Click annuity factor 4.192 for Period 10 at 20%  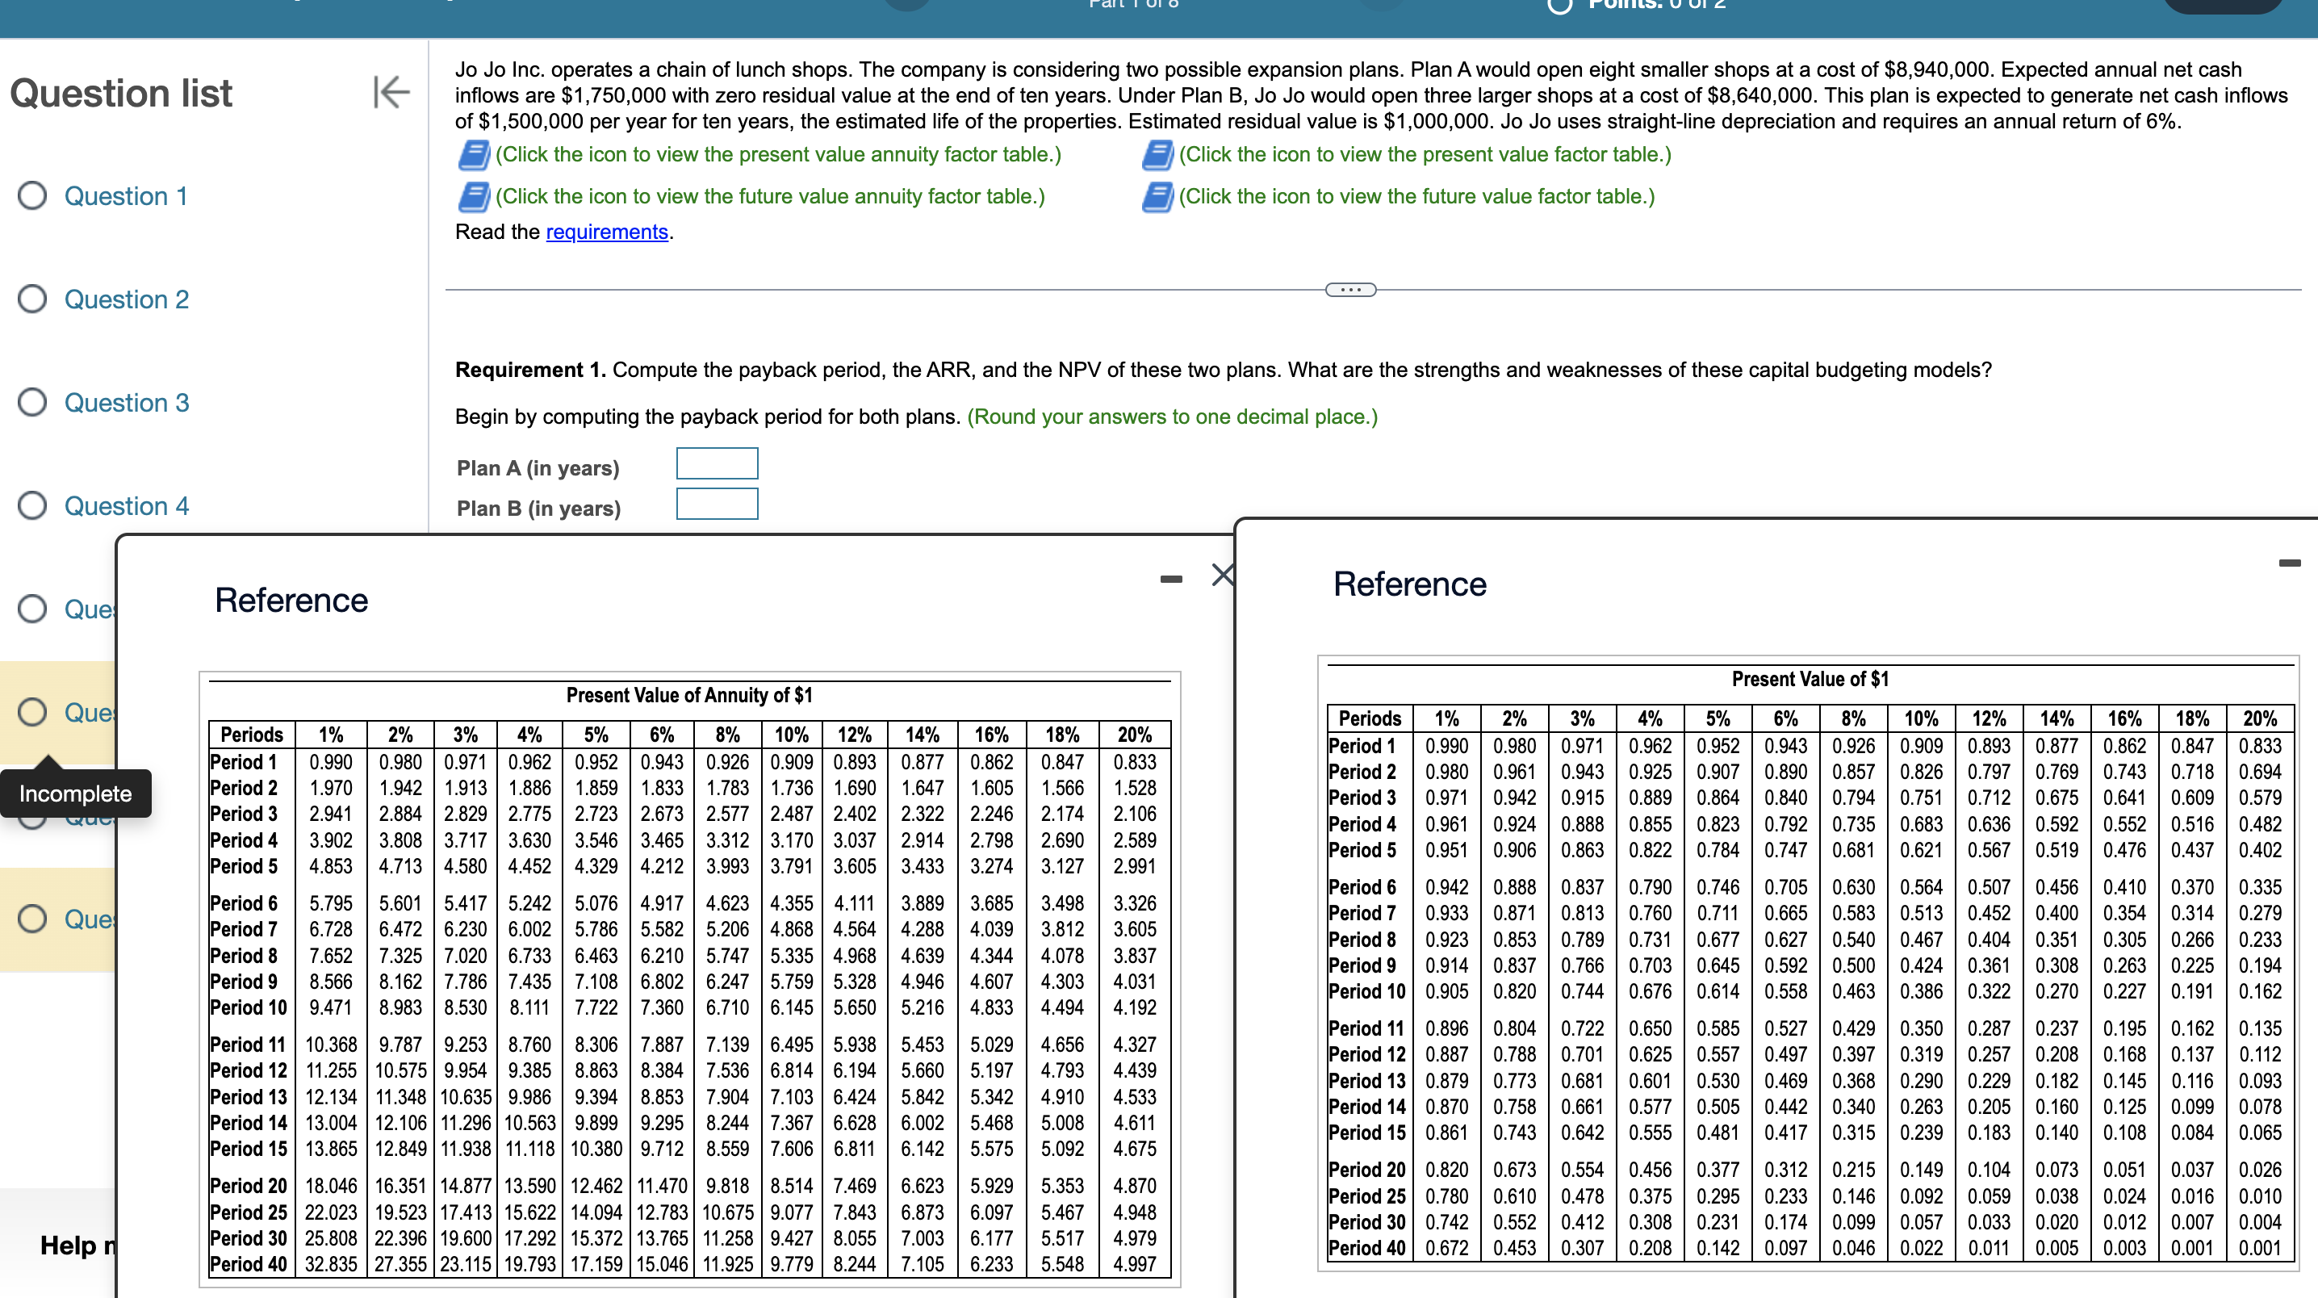(1135, 1007)
